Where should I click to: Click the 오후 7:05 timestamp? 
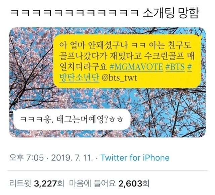(27, 158)
